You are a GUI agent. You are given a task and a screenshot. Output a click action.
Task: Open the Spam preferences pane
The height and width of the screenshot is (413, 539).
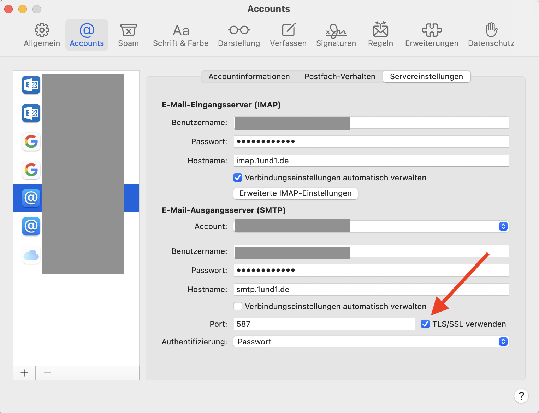[128, 35]
